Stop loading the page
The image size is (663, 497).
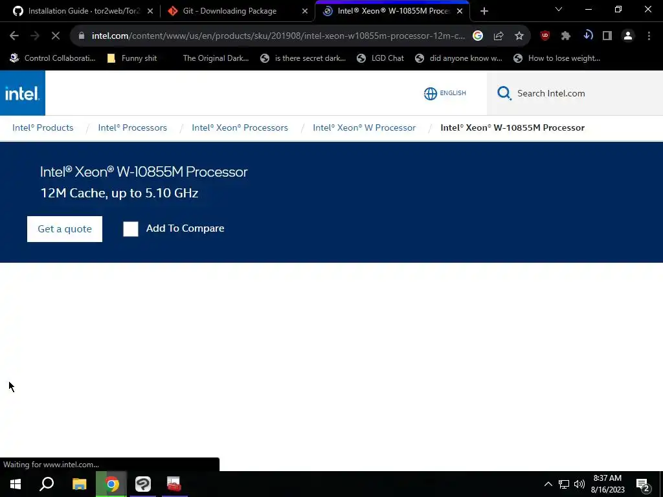(x=56, y=36)
